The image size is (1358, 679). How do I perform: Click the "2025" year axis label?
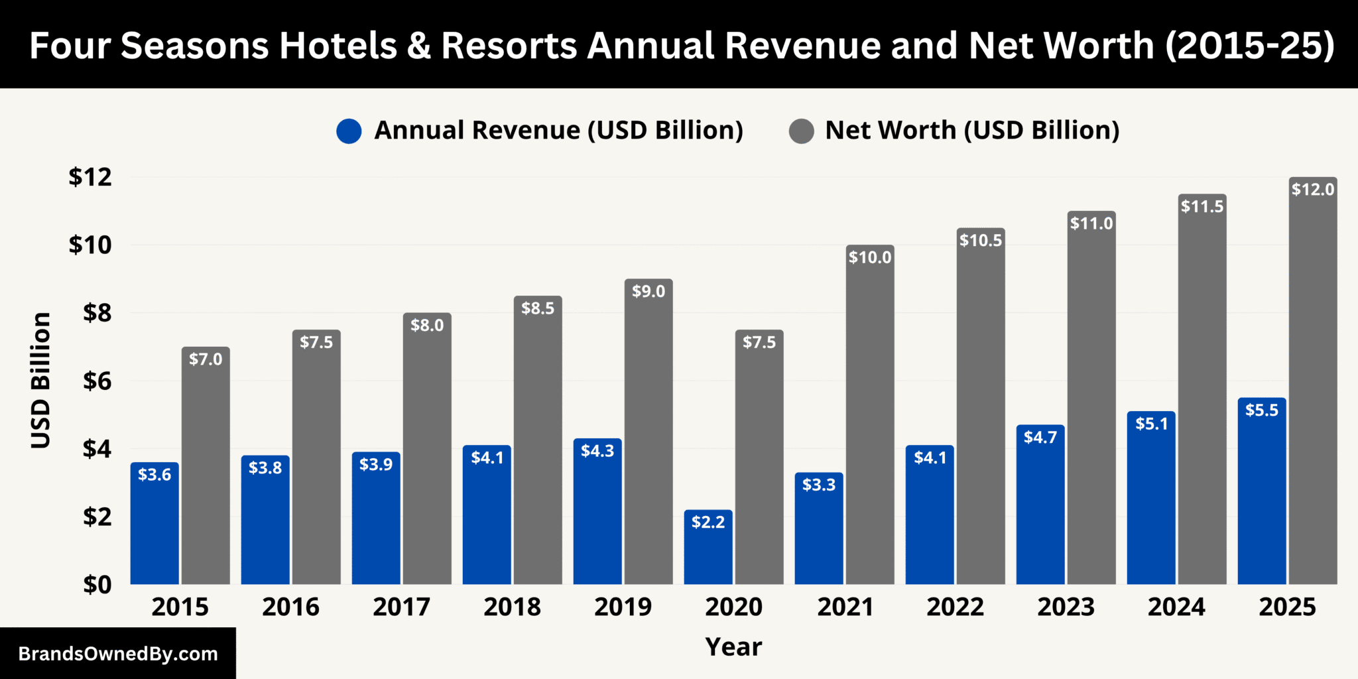click(x=1287, y=607)
